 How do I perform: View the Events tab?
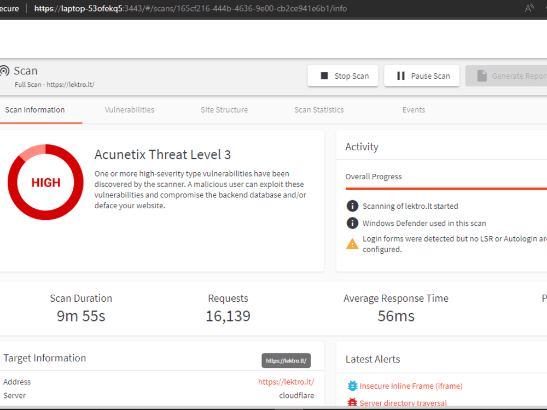pos(414,110)
